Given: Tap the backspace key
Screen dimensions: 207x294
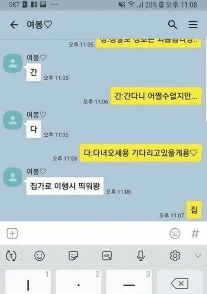Looking at the screenshot, I should 179,282.
